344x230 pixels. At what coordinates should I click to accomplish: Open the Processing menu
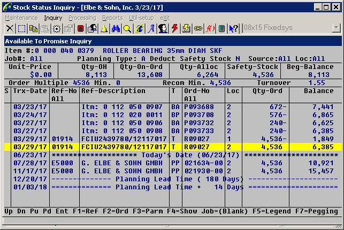click(x=82, y=18)
